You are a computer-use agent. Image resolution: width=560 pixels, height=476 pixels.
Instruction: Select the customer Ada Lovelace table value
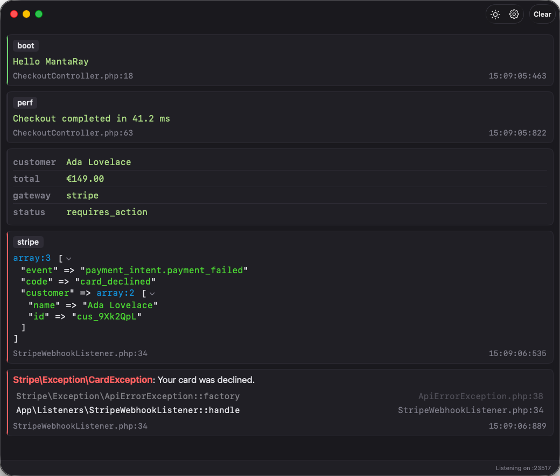(99, 162)
